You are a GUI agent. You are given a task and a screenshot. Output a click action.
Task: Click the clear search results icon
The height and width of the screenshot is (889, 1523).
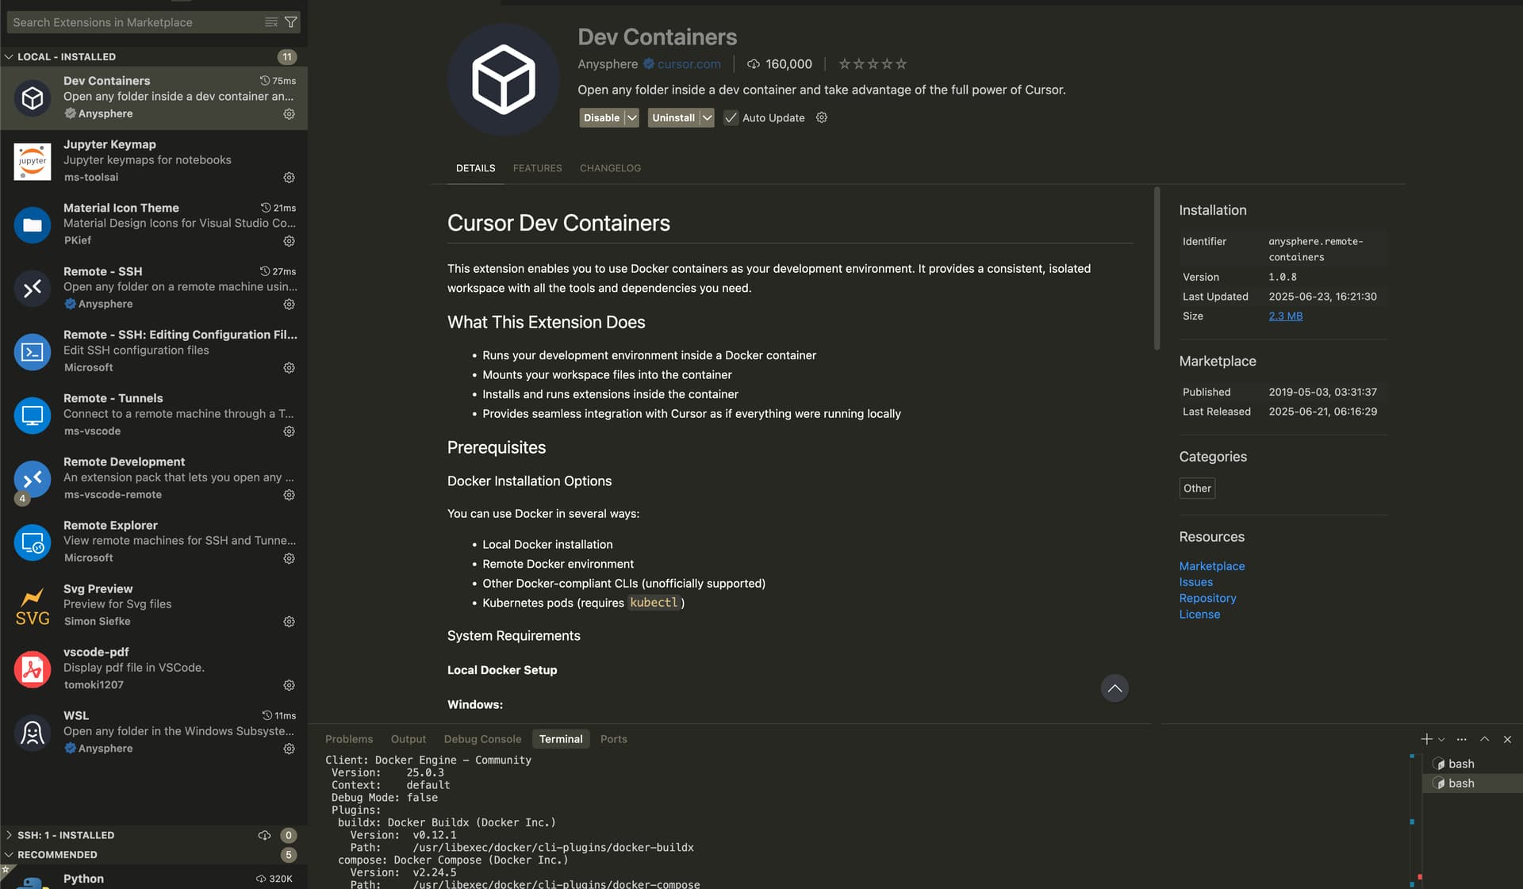point(271,22)
